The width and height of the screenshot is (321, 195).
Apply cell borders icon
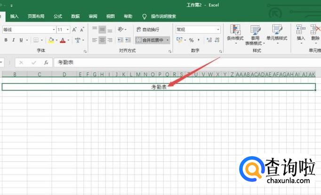tap(36, 40)
